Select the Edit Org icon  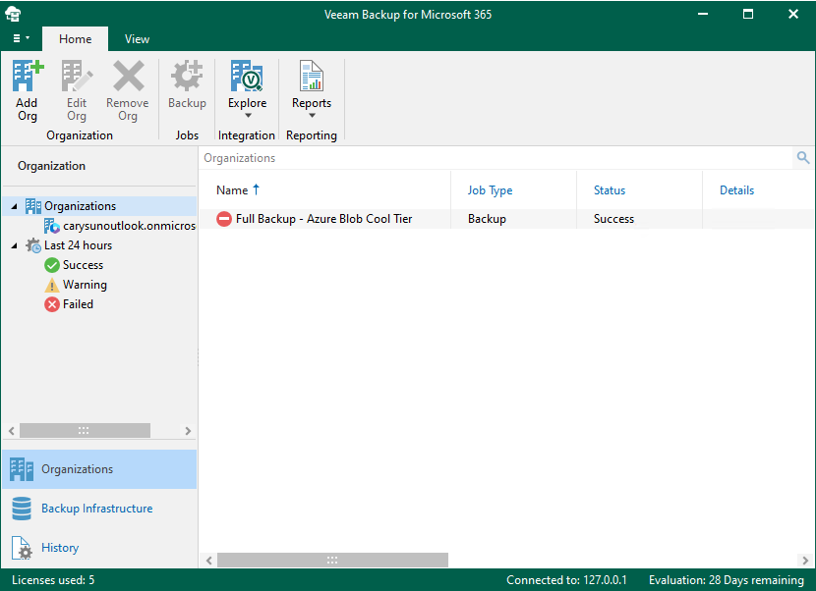click(x=76, y=88)
